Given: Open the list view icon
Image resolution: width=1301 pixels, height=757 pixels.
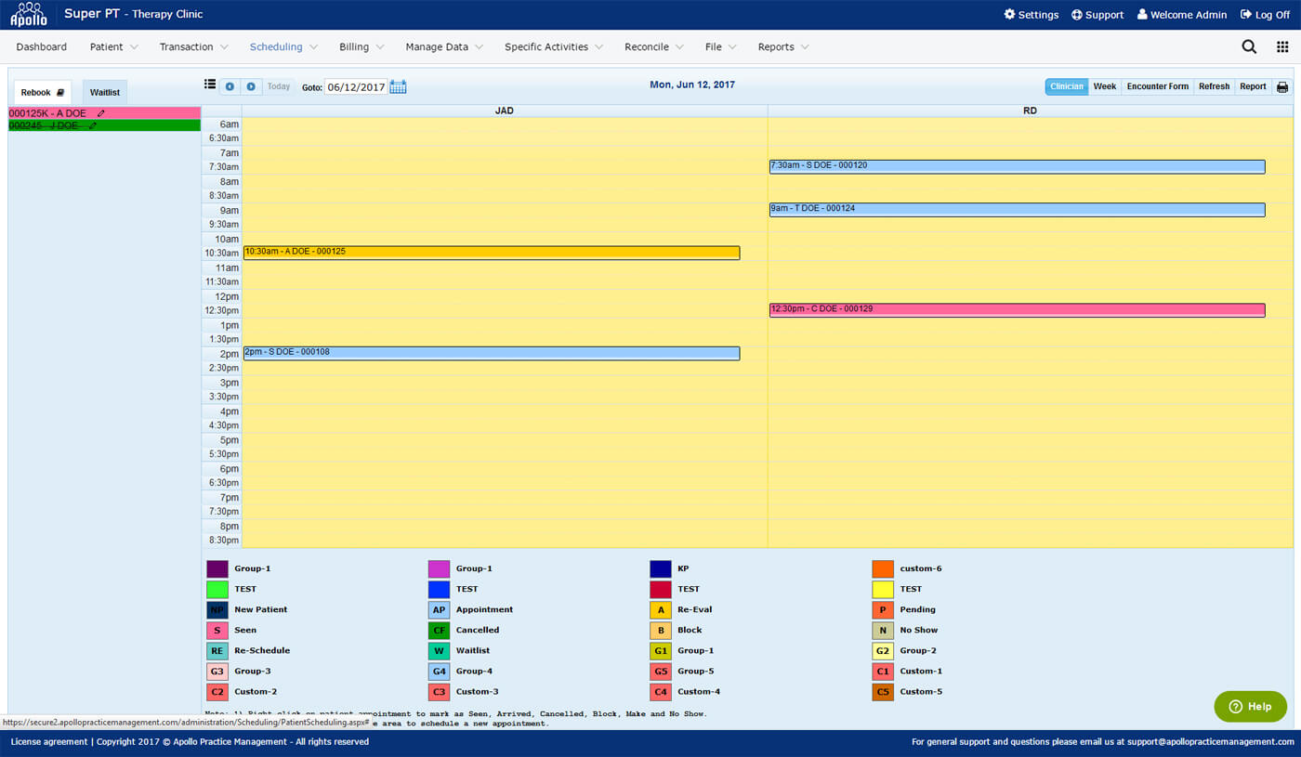Looking at the screenshot, I should pyautogui.click(x=210, y=85).
